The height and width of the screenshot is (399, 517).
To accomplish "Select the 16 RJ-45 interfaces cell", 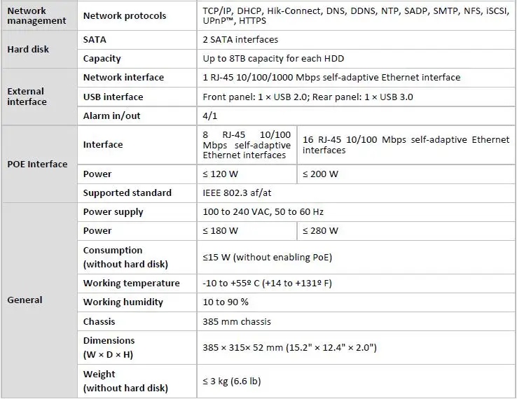I will click(x=406, y=145).
